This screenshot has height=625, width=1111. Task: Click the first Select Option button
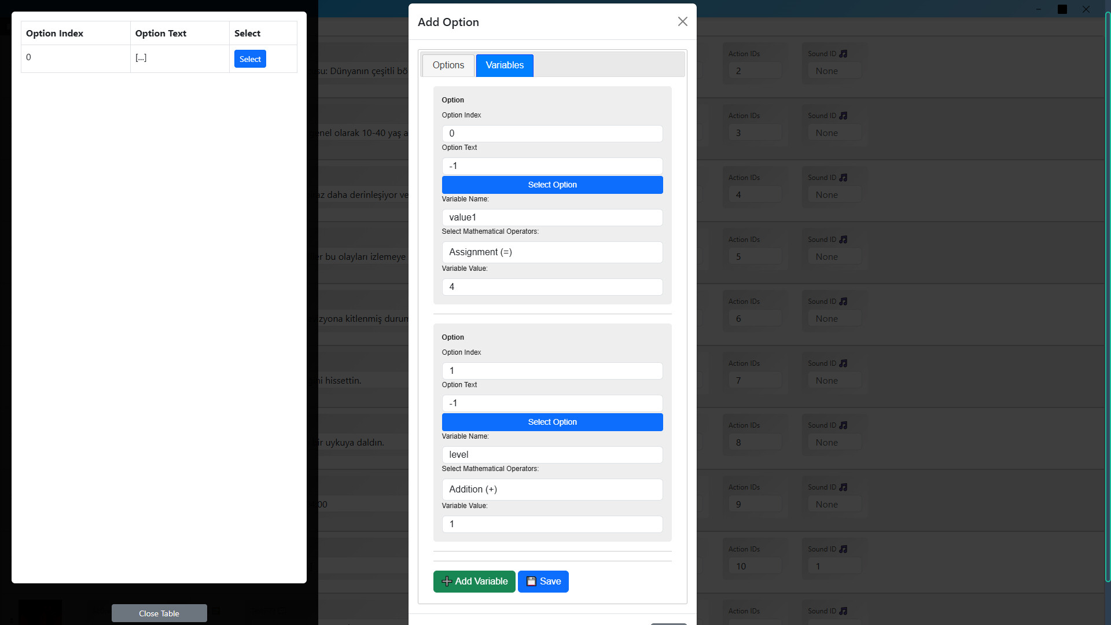click(552, 185)
